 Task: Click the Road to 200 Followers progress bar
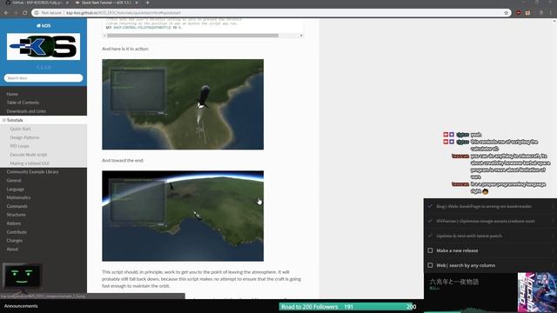(x=348, y=307)
